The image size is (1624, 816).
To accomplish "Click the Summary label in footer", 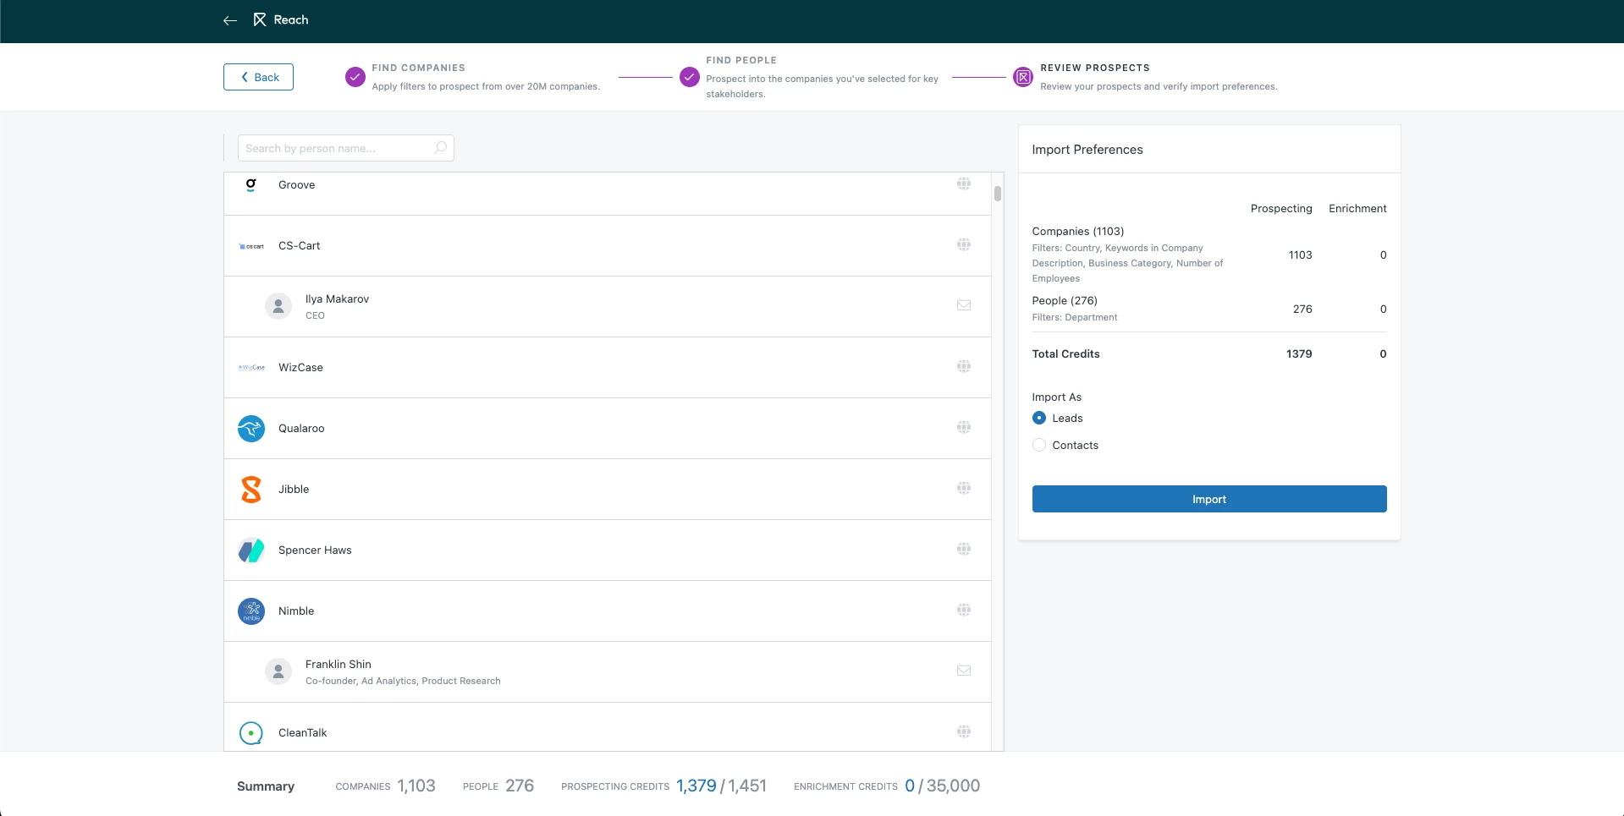I will pyautogui.click(x=266, y=786).
